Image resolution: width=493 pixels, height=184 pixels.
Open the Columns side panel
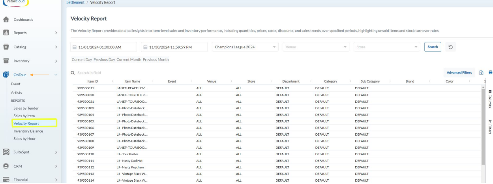click(490, 99)
